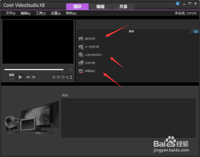Step to the previous frame

pyautogui.click(x=28, y=77)
